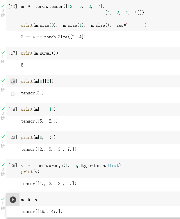Click the [19] execution counter
This screenshot has height=219, width=180.
(13, 109)
